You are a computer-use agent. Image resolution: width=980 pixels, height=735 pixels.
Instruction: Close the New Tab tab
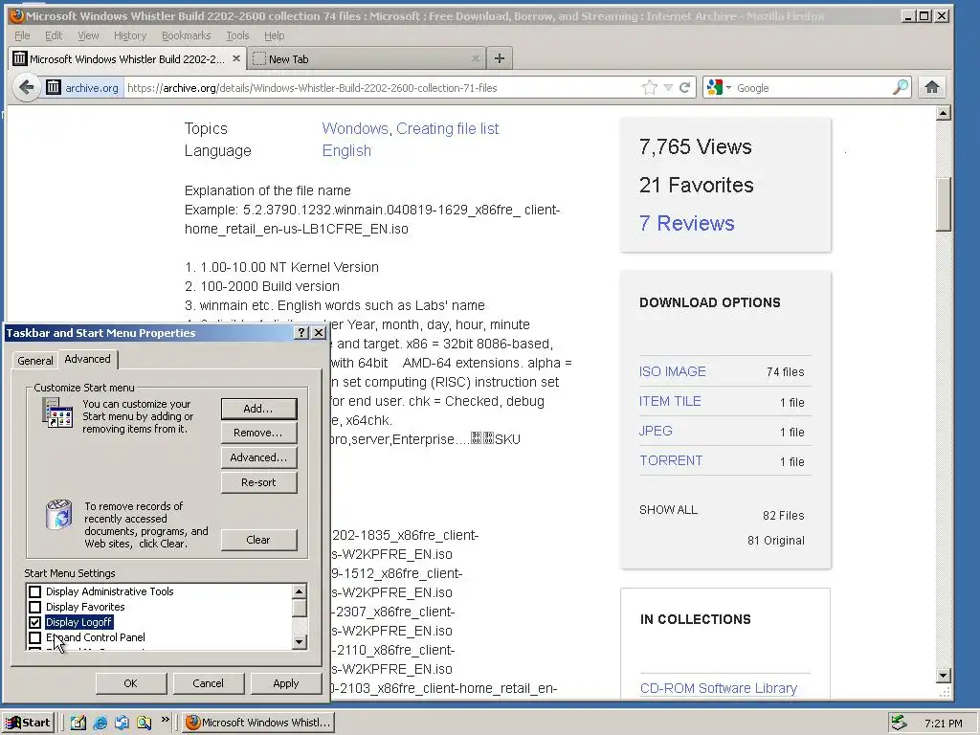pos(475,58)
